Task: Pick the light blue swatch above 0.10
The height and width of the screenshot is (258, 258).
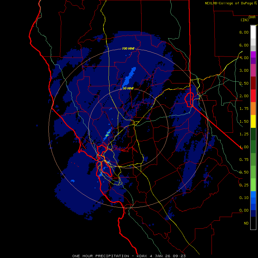Action: [253, 194]
